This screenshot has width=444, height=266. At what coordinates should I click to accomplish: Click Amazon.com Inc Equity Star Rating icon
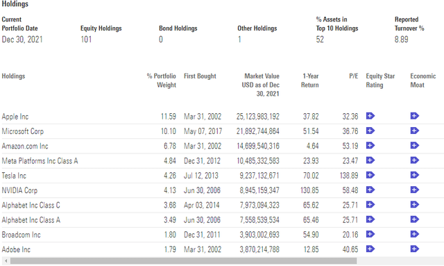[x=370, y=145]
